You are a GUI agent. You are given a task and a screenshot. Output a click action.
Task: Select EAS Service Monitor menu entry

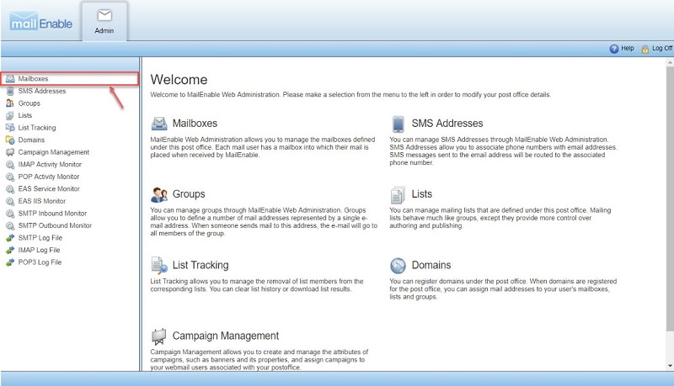click(x=49, y=188)
